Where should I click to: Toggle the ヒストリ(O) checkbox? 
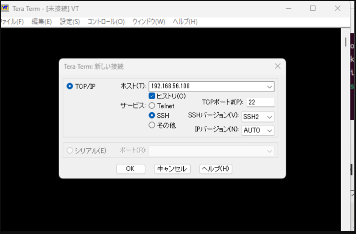tap(152, 96)
